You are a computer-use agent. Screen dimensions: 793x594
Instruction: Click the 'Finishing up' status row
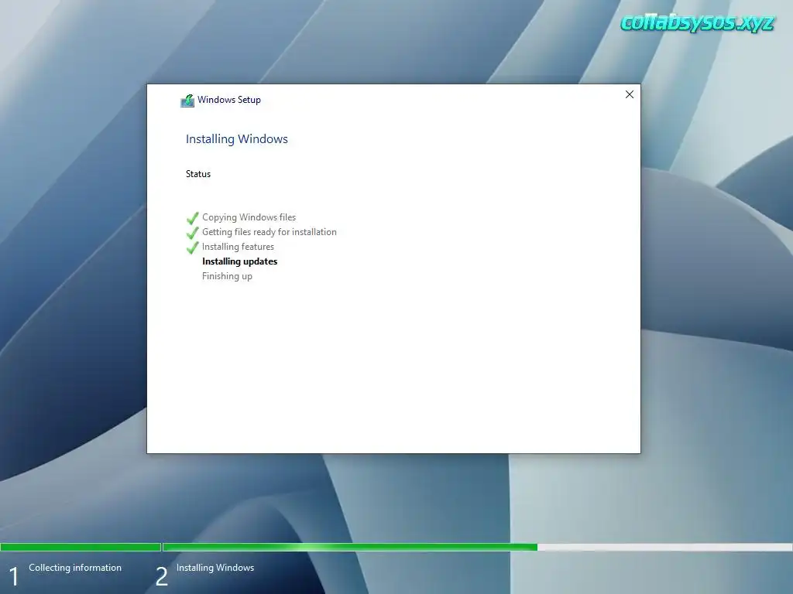click(x=227, y=276)
